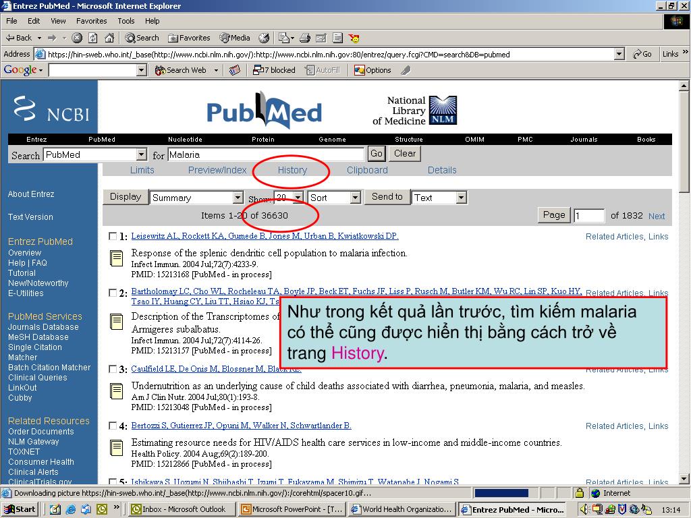Click the Print toolbar icon

tap(305, 38)
